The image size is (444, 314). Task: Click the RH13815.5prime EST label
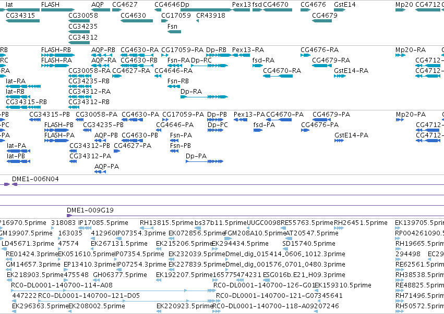[x=166, y=223]
